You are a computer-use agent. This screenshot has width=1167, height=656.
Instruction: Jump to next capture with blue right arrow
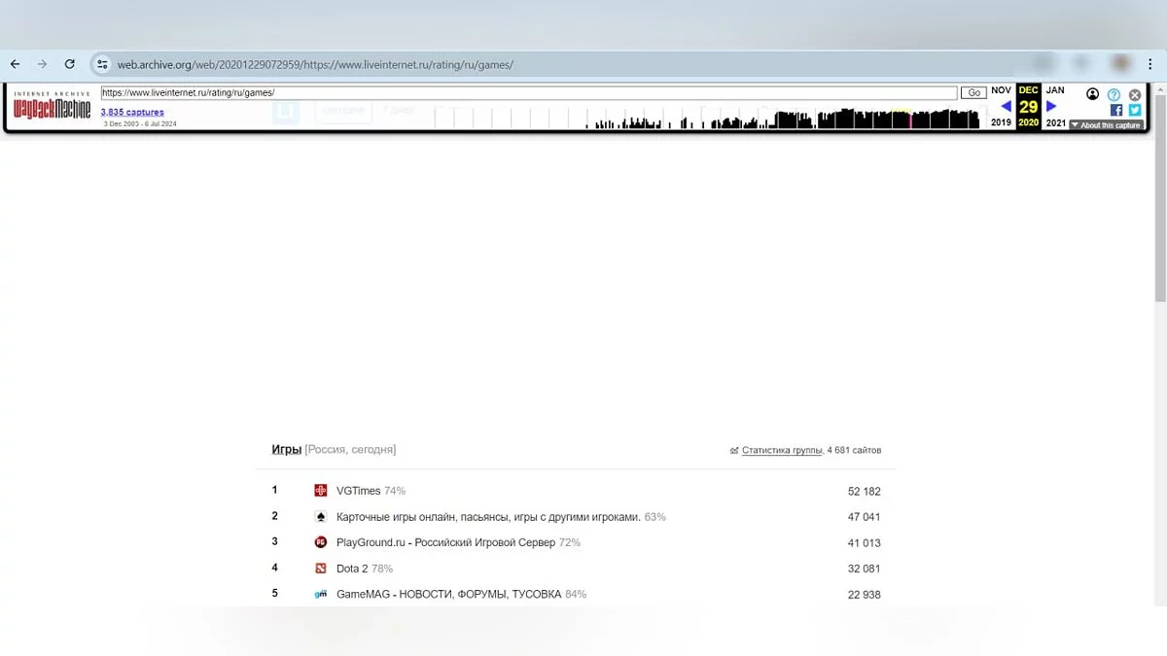(1051, 107)
